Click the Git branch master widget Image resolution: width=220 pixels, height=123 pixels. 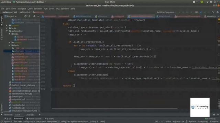pyautogui.click(x=214, y=122)
